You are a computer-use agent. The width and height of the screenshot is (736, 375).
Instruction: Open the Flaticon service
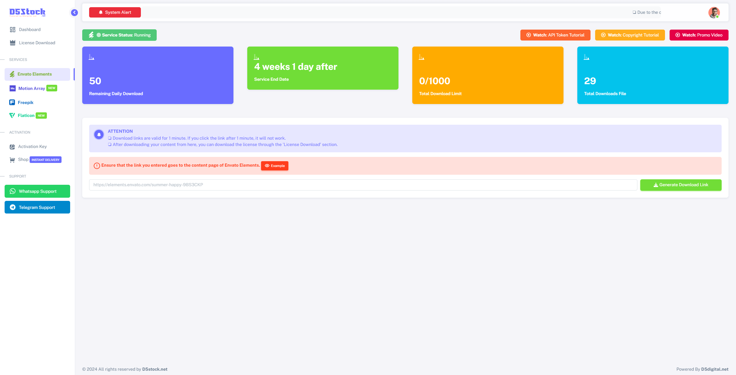26,116
